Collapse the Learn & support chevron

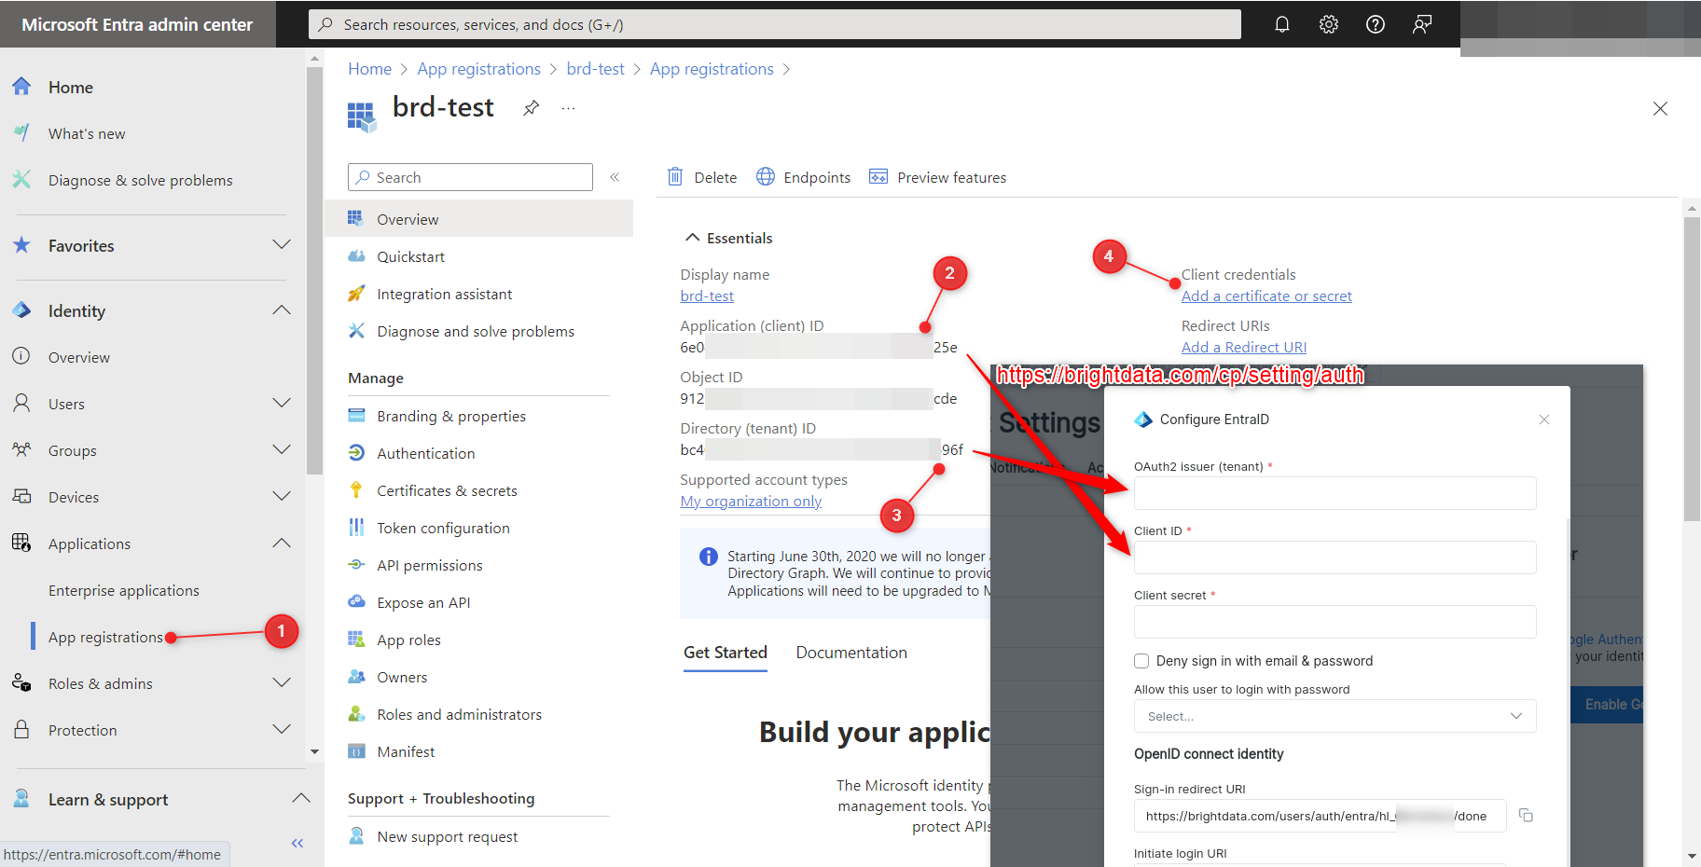(300, 799)
